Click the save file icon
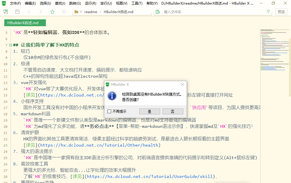This screenshot has width=291, height=183. [x=17, y=12]
